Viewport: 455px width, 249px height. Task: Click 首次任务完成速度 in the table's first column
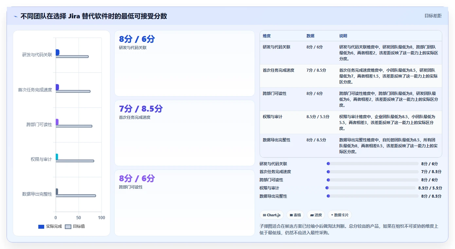click(278, 70)
